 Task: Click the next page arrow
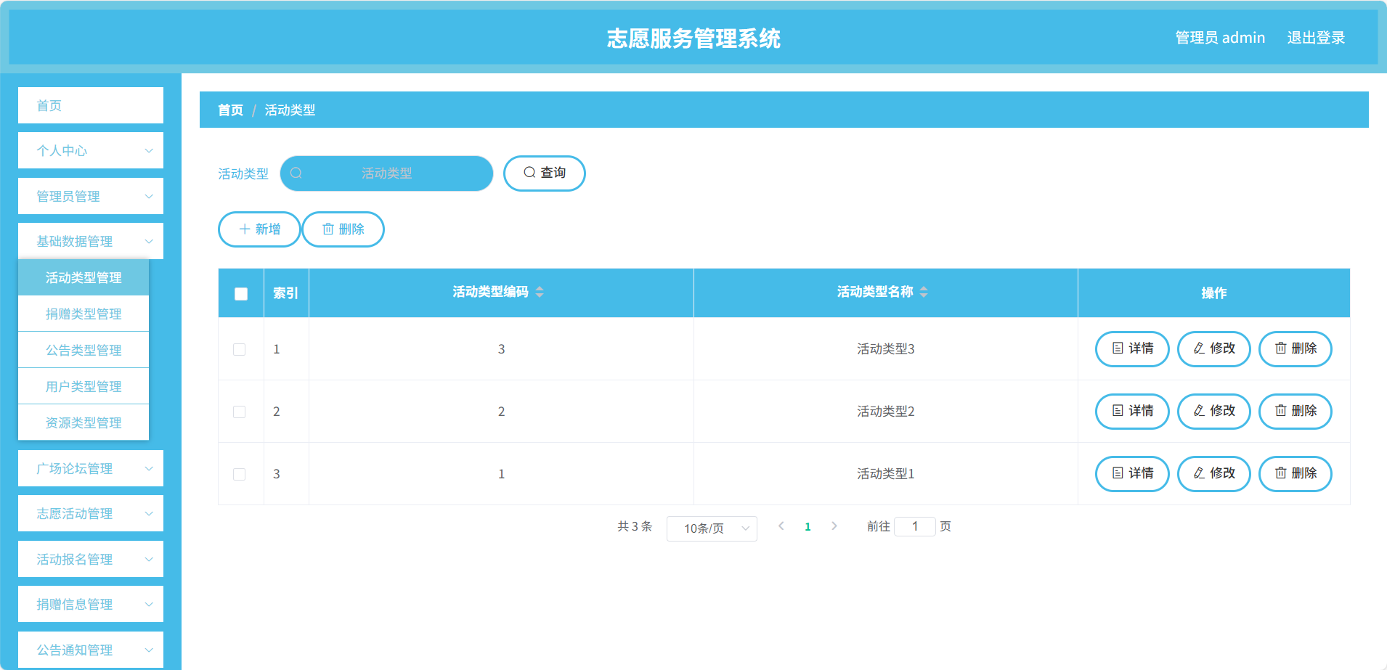834,526
